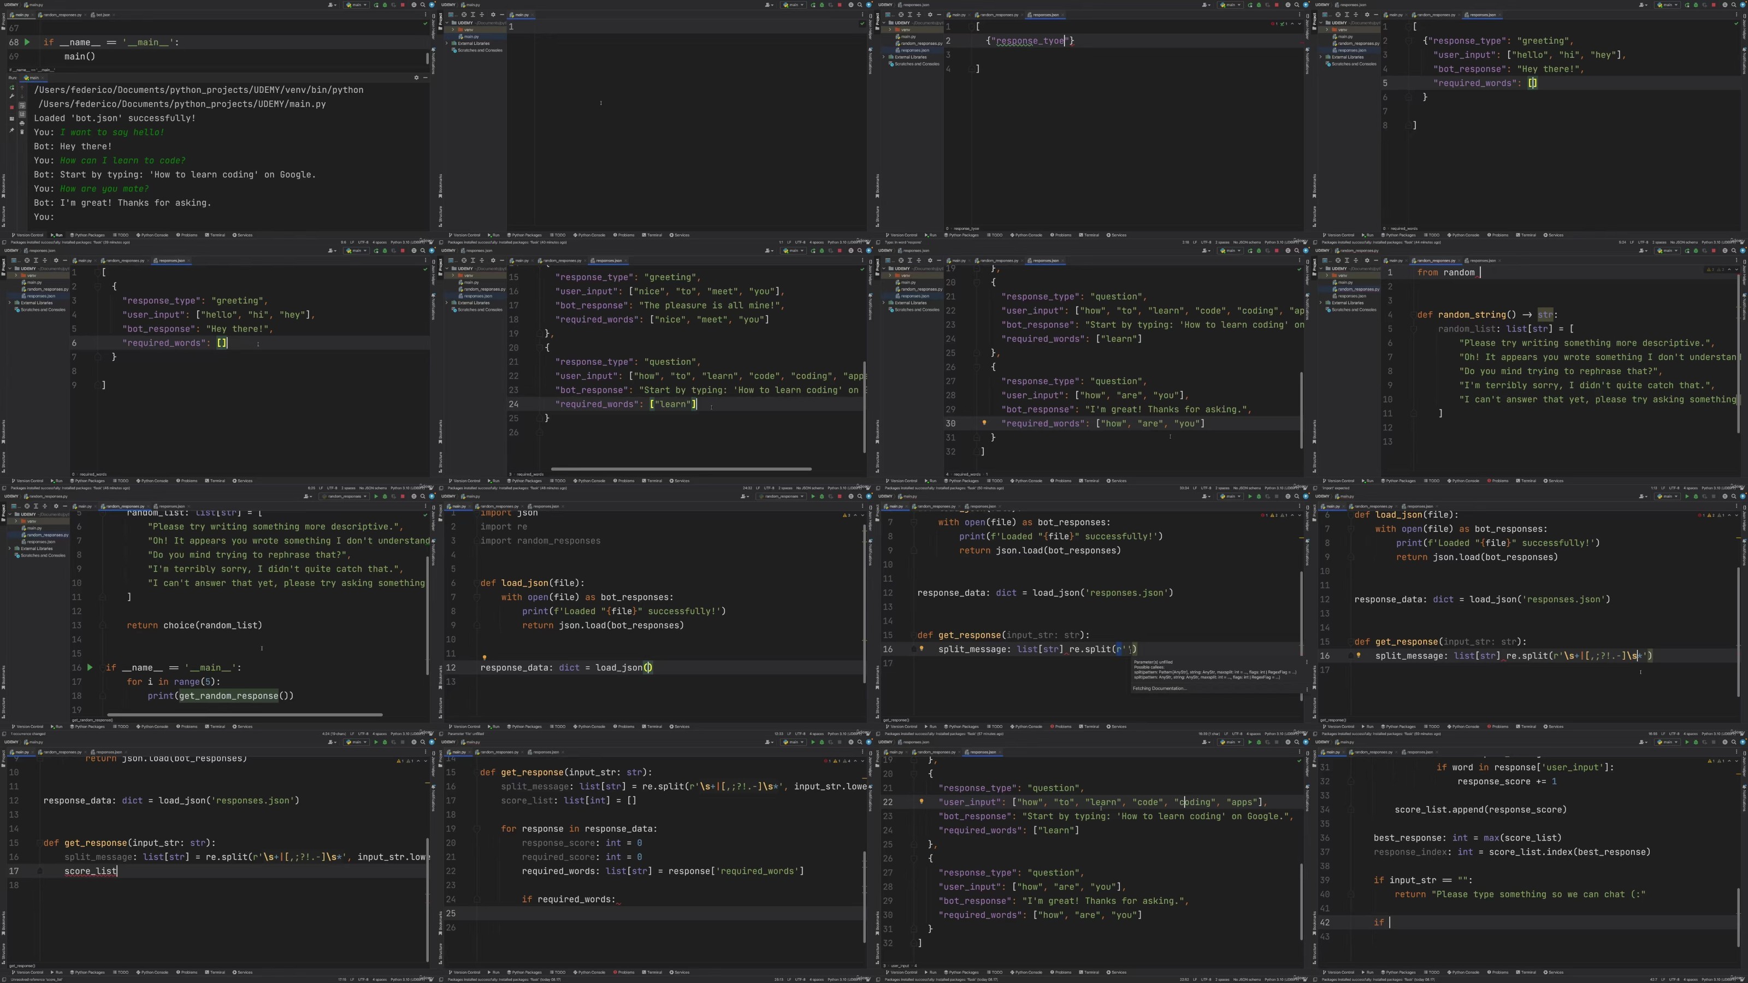The width and height of the screenshot is (1748, 983).
Task: Hide the Run panel with its minimize dash
Action: (x=425, y=78)
